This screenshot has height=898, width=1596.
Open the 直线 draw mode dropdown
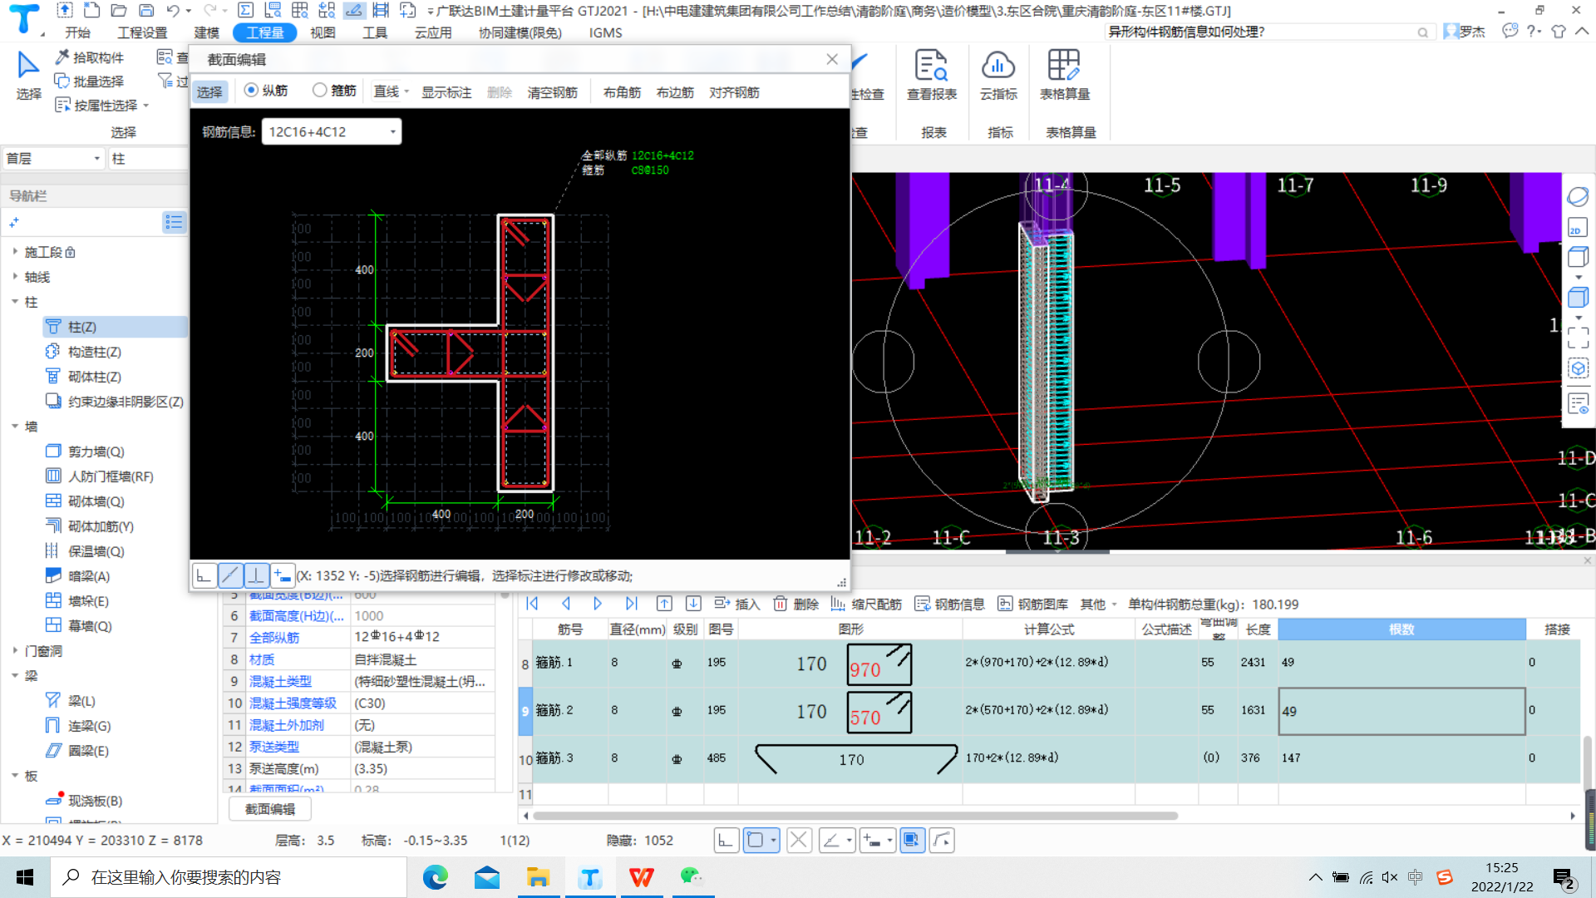click(407, 92)
